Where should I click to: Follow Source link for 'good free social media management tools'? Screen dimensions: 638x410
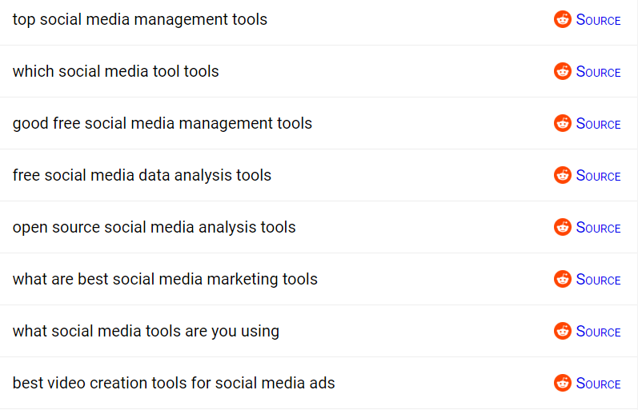pyautogui.click(x=598, y=124)
